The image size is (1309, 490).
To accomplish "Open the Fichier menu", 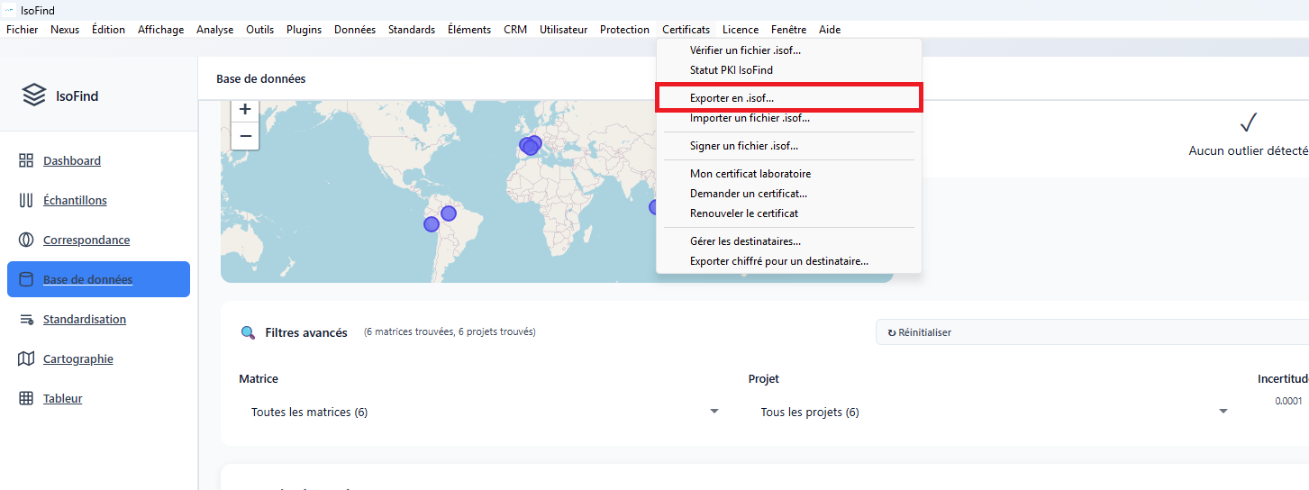I will [x=23, y=30].
